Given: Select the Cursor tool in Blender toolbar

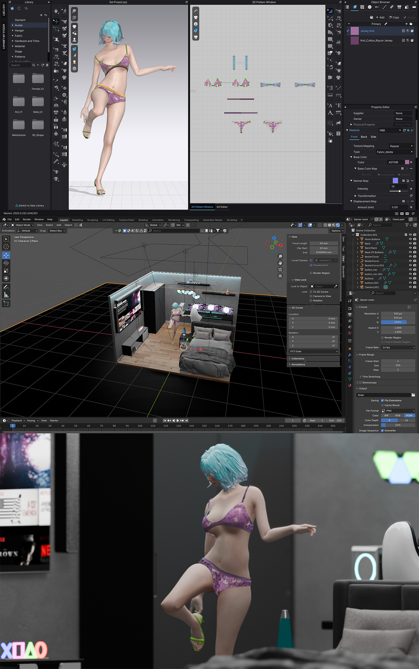Looking at the screenshot, I should point(6,246).
